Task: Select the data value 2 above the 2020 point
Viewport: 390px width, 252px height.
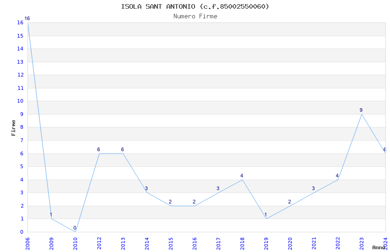Action: pyautogui.click(x=290, y=202)
